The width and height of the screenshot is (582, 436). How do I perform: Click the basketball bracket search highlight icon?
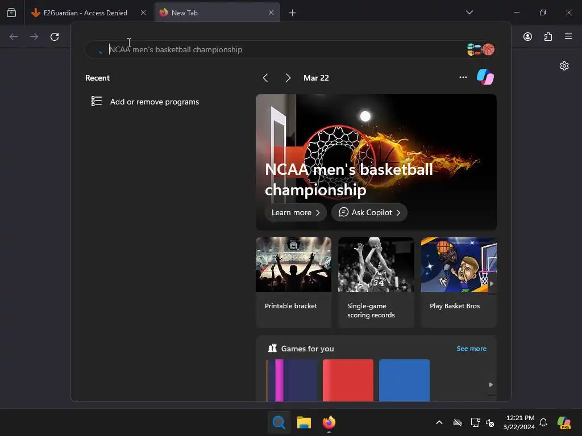click(481, 49)
